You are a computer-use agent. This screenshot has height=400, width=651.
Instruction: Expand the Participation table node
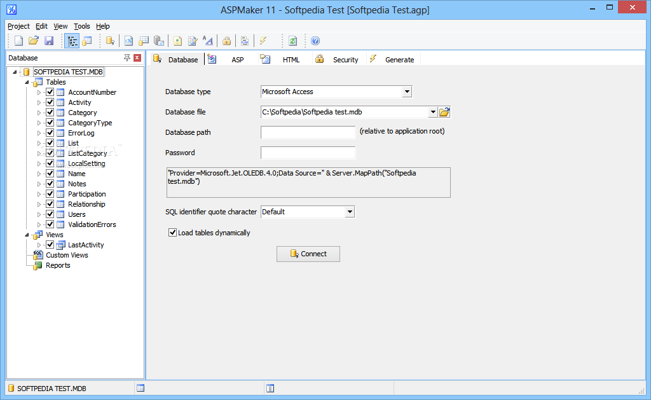[x=39, y=194]
